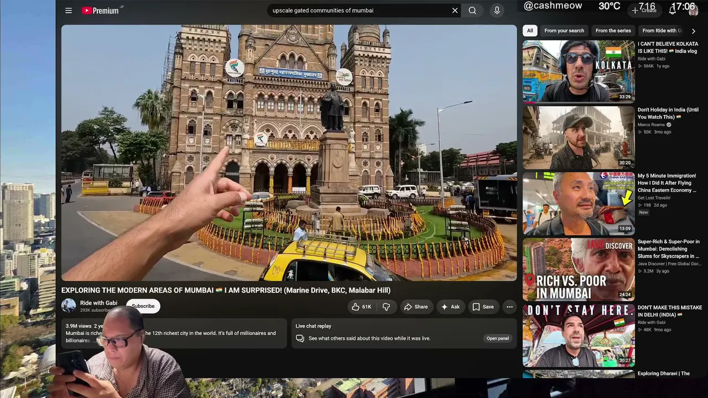Click the main video title text
708x398 pixels.
[226, 290]
